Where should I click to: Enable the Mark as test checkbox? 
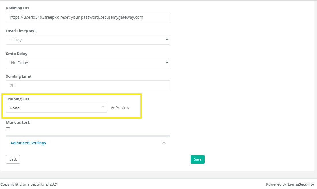[8, 129]
